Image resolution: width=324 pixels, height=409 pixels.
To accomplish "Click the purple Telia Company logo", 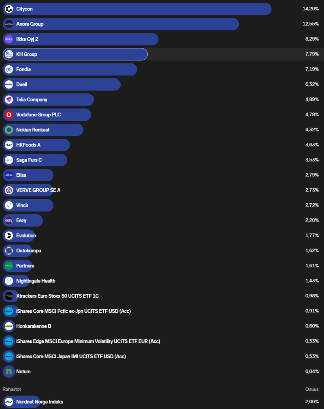I will coord(9,100).
